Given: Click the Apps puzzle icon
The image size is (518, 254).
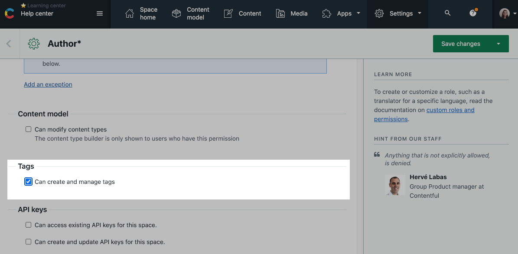Looking at the screenshot, I should pos(327,13).
